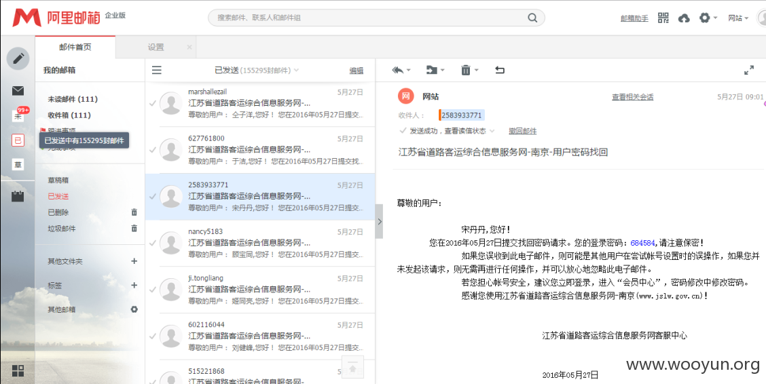
Task: Open the calendar icon in left rail
Action: (x=18, y=196)
